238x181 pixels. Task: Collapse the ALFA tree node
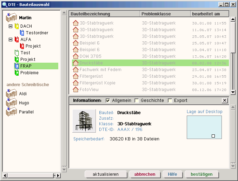(x=10, y=40)
